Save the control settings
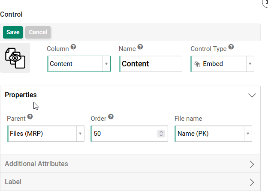 (x=13, y=32)
